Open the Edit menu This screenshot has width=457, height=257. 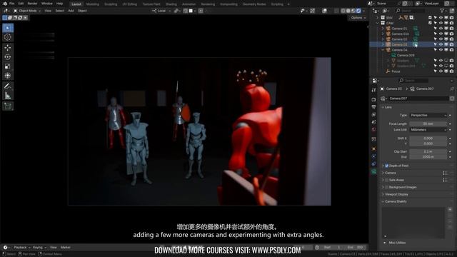tap(21, 4)
